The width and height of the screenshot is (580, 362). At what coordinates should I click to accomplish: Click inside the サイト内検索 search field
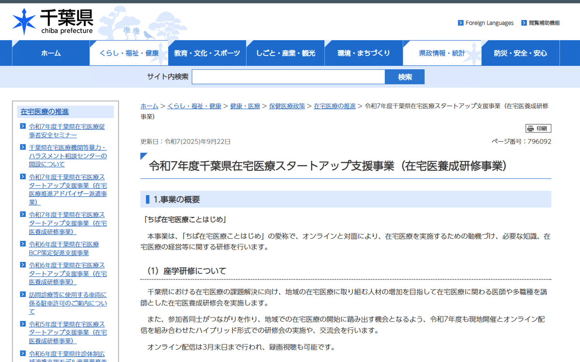pos(289,76)
